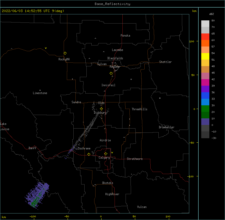Select the yellow diamond marker southeast of Cochrane
This screenshot has width=225, height=220.
pos(89,154)
